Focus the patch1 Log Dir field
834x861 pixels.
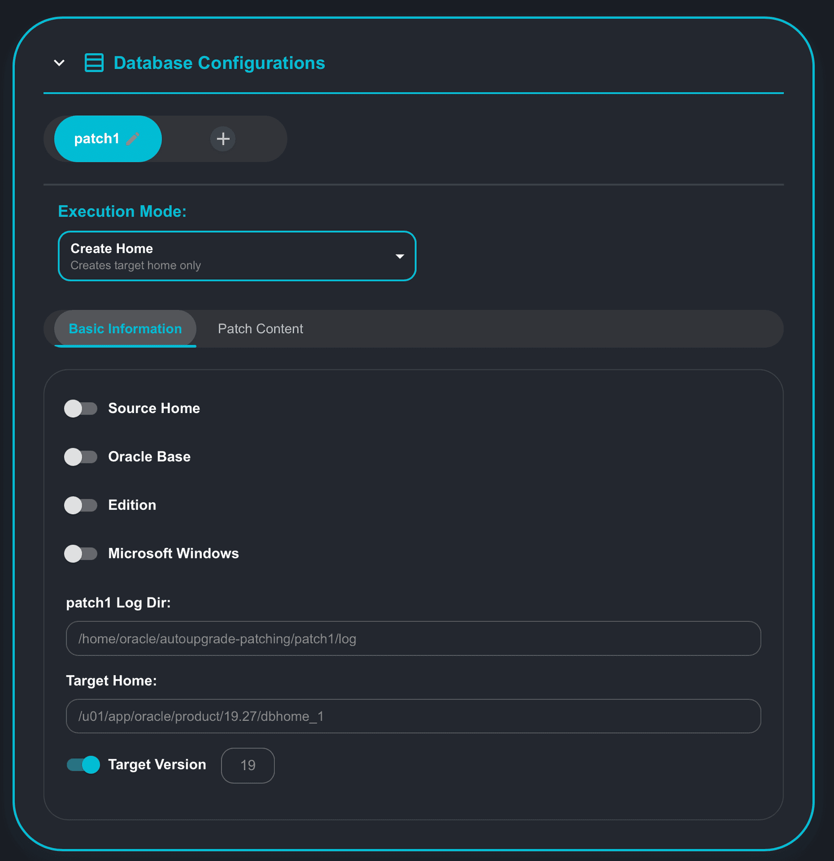click(x=413, y=639)
